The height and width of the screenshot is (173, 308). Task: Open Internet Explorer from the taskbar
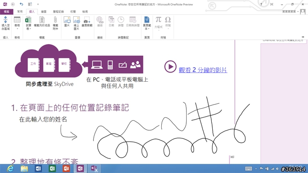click(10, 169)
